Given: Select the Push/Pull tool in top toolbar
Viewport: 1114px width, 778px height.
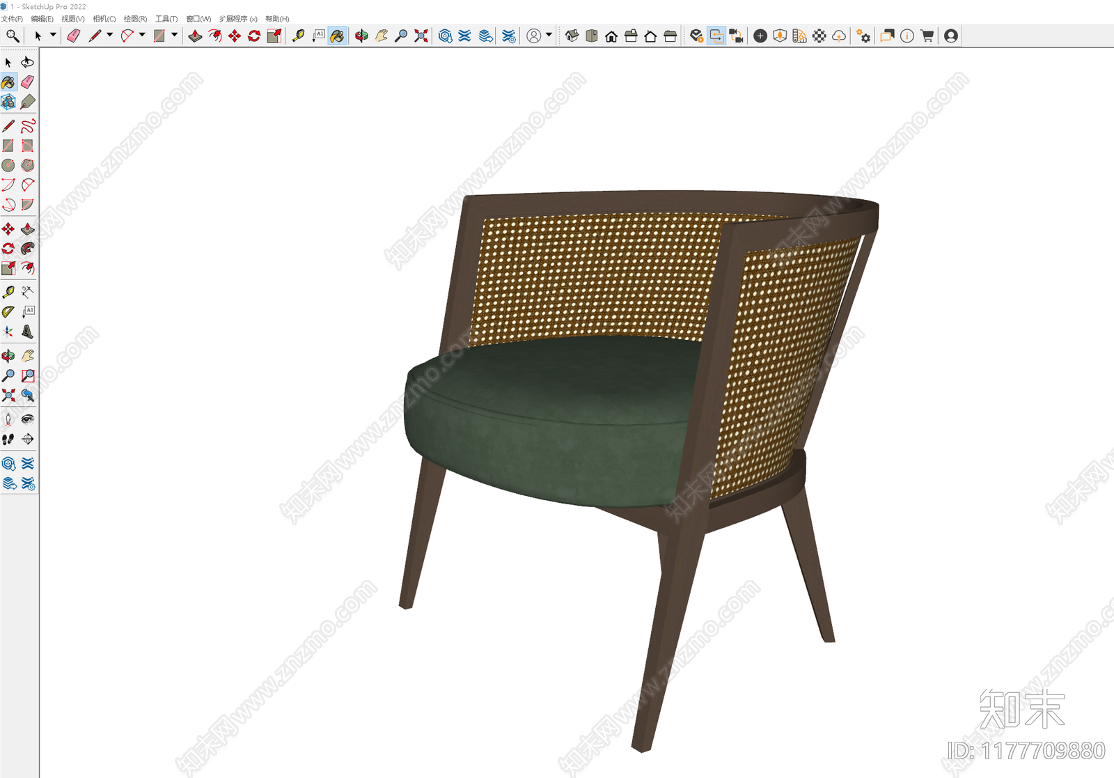Looking at the screenshot, I should pyautogui.click(x=195, y=36).
